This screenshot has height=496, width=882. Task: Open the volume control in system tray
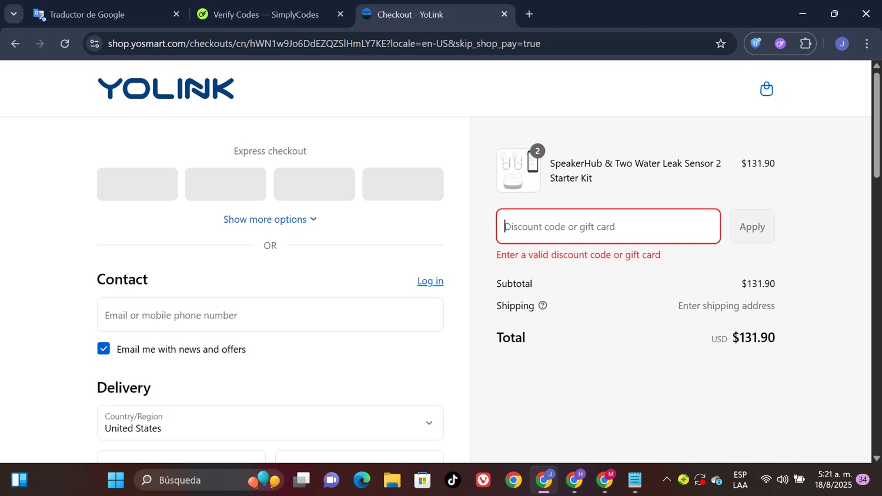(x=782, y=480)
